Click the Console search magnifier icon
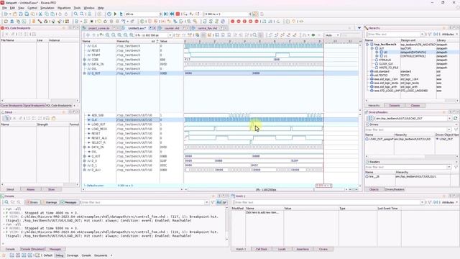Screen dimensions: 460x259 pos(6,202)
